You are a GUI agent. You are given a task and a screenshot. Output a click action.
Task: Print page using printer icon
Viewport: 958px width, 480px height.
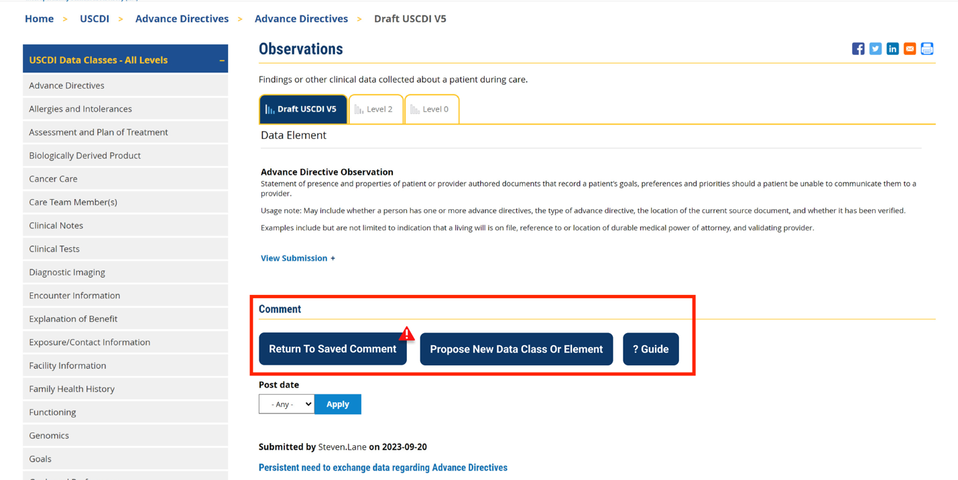point(927,49)
